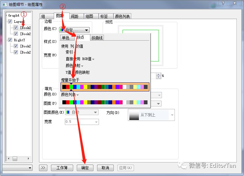
Task: Select the 按曲线 tab in color popup
Action: [97, 38]
